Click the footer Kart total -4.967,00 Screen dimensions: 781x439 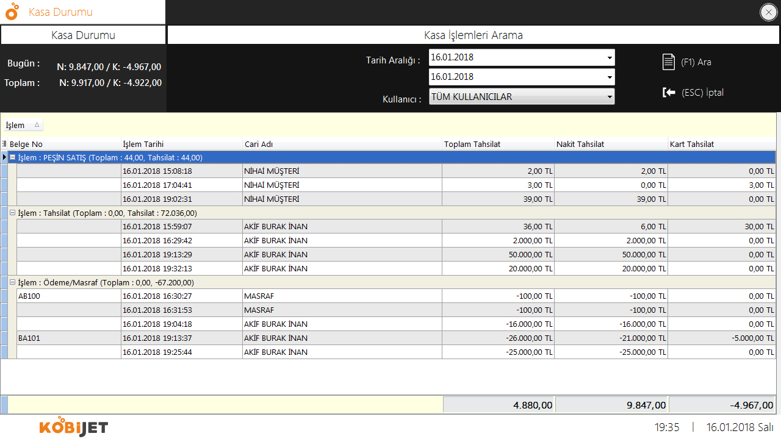[722, 405]
